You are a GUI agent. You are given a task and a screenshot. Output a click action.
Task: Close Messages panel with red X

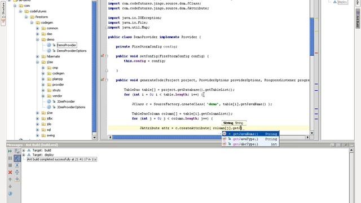[x=10, y=172]
